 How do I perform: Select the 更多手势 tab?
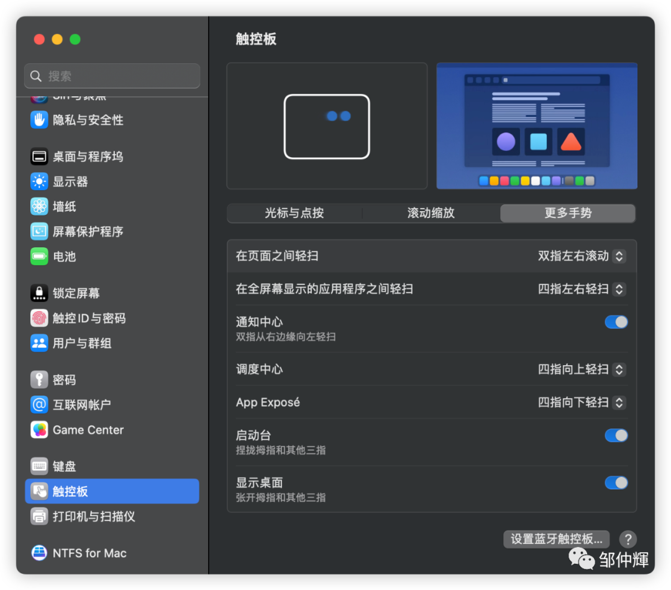tap(568, 213)
